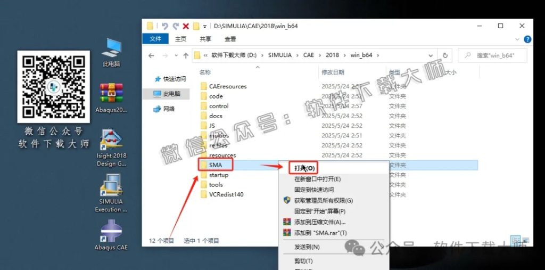Select 快速访问 in navigation pane

point(170,79)
